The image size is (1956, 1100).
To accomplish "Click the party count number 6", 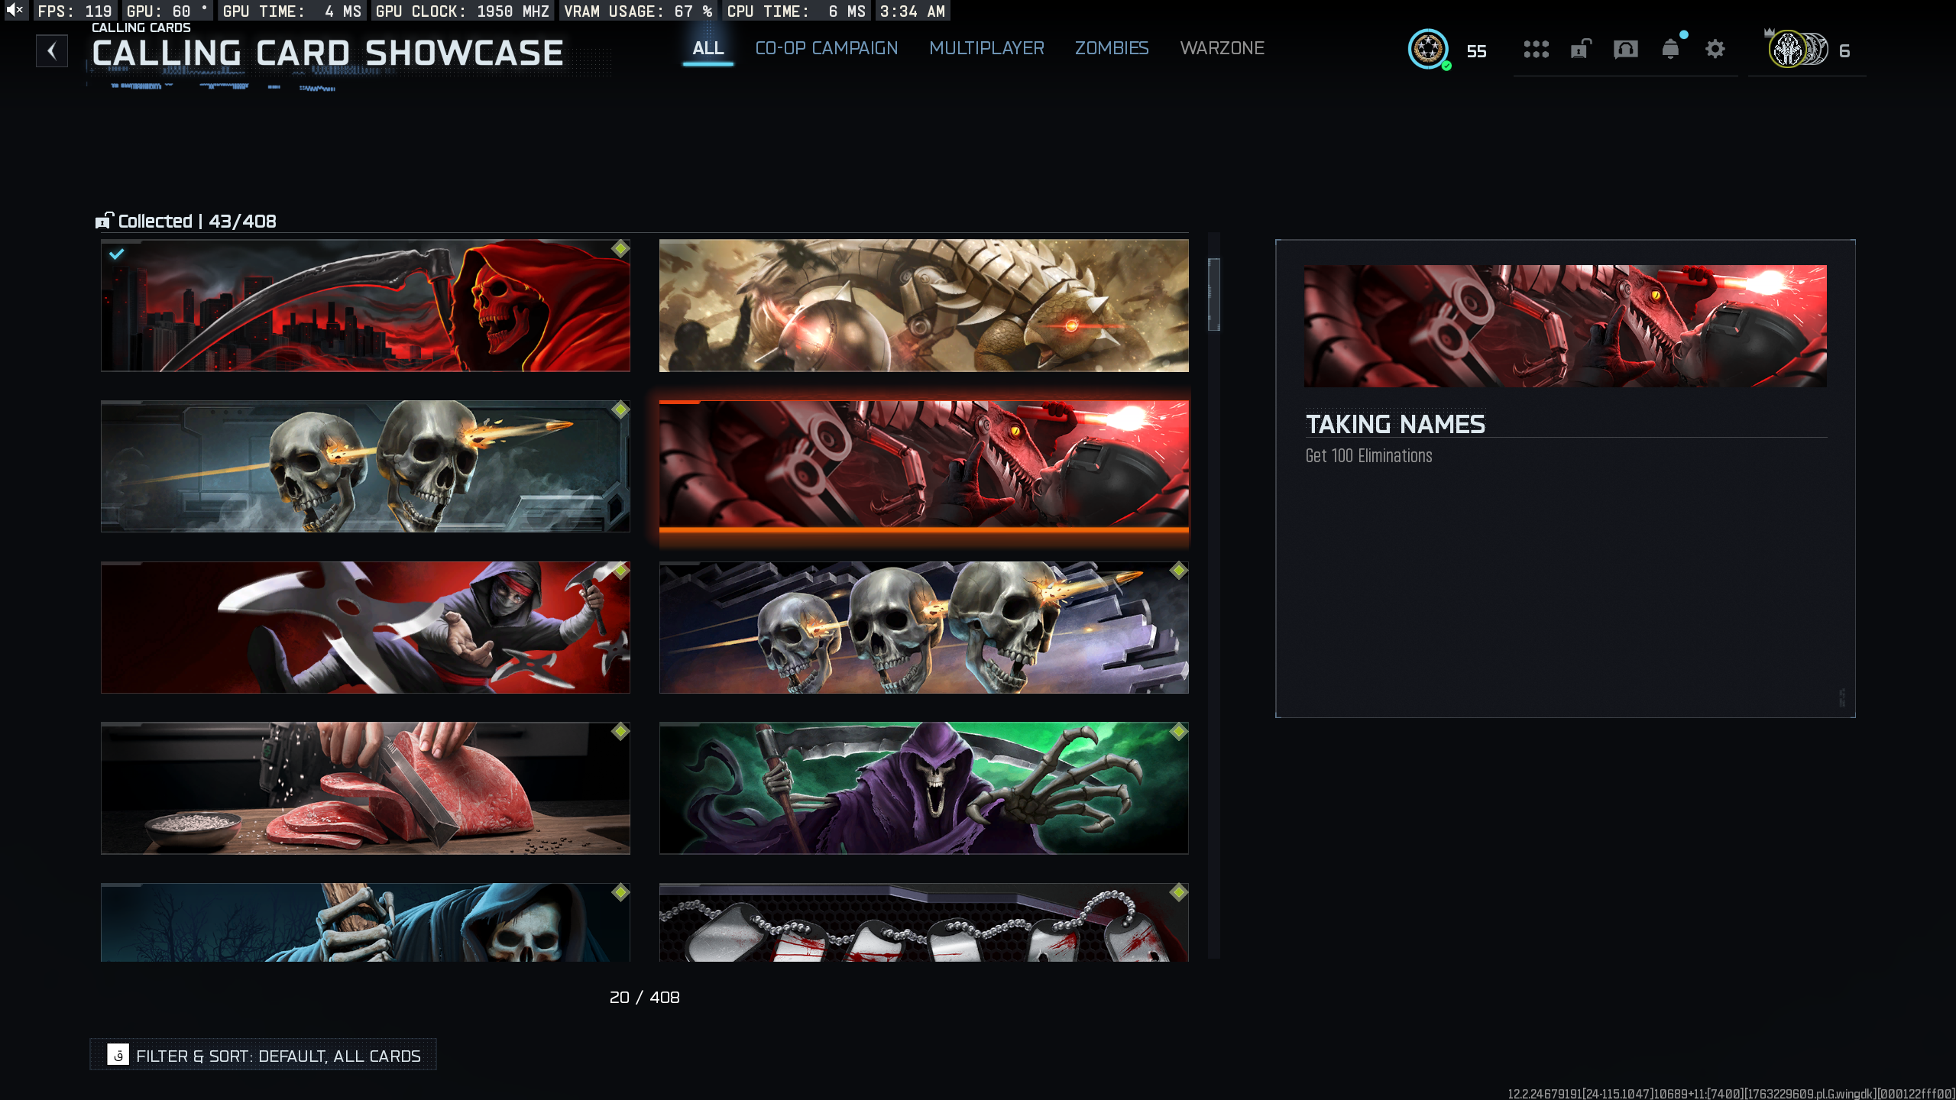I will pos(1844,51).
